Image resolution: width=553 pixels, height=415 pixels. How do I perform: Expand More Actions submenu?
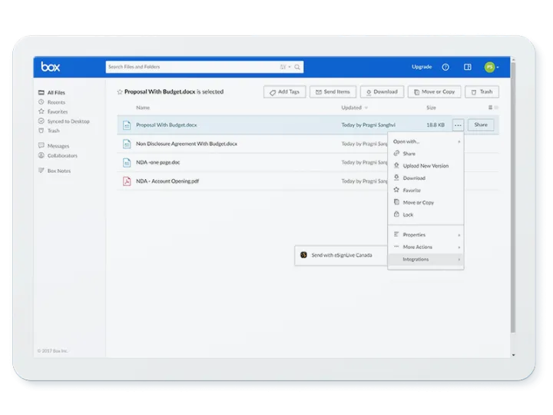coord(426,247)
